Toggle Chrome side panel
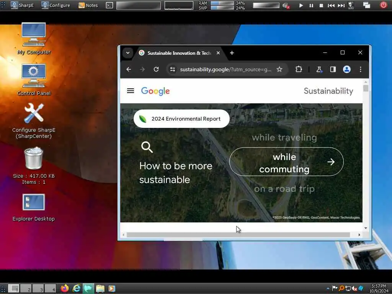Screen dimensions: 392x294 point(333,69)
